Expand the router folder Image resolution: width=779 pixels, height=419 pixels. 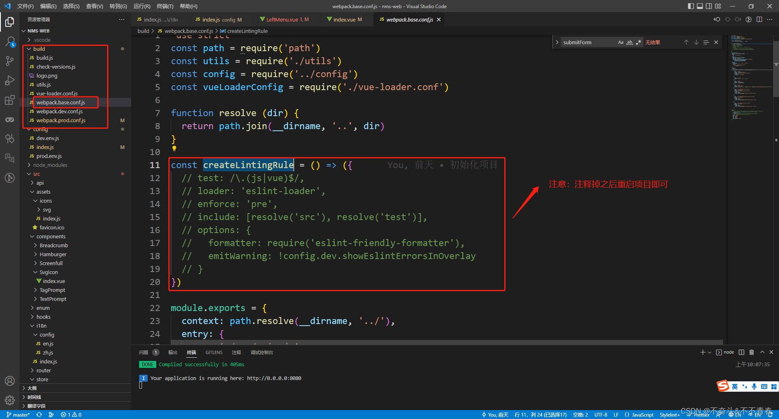coord(32,370)
